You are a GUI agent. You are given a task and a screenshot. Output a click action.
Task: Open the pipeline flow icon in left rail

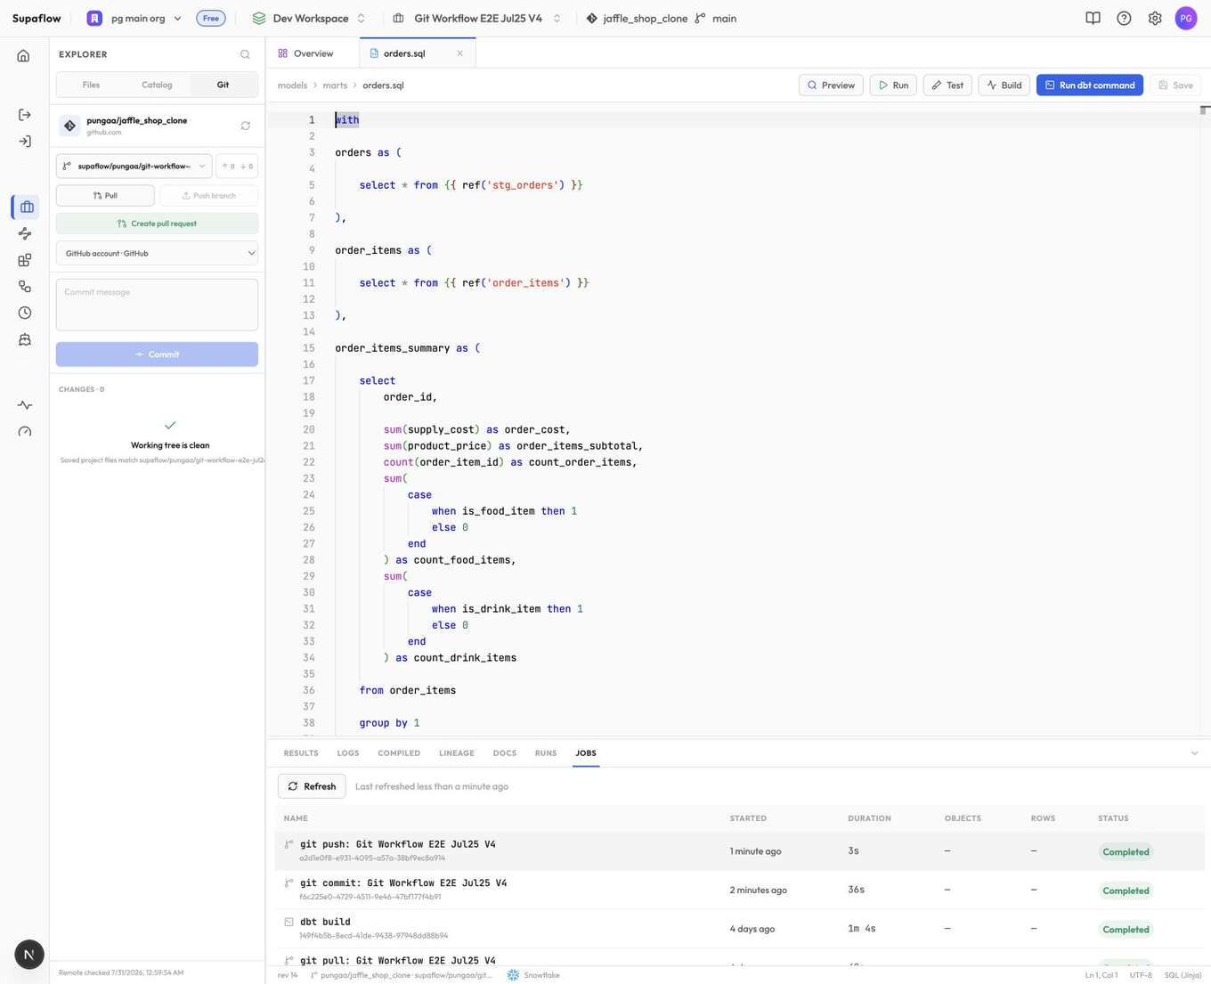(25, 233)
